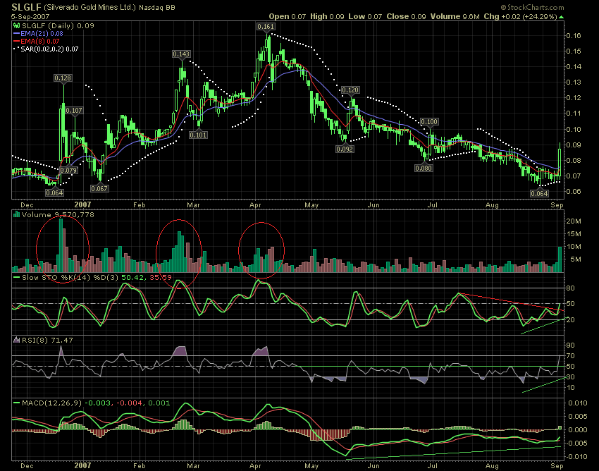This screenshot has height=471, width=599.
Task: Click the Low 0.07 value
Action: click(365, 16)
